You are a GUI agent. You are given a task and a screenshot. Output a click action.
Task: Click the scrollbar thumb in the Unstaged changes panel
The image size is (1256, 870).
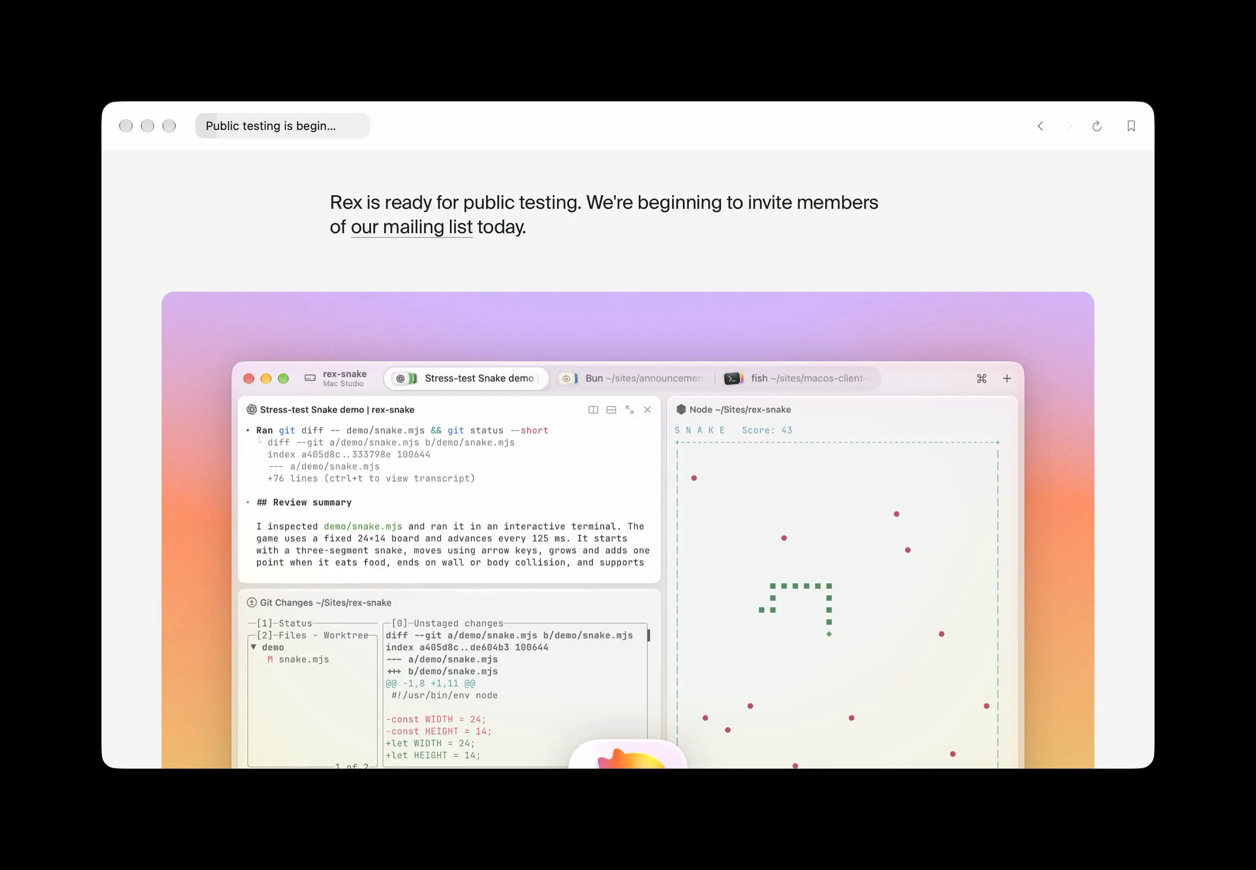tap(648, 635)
